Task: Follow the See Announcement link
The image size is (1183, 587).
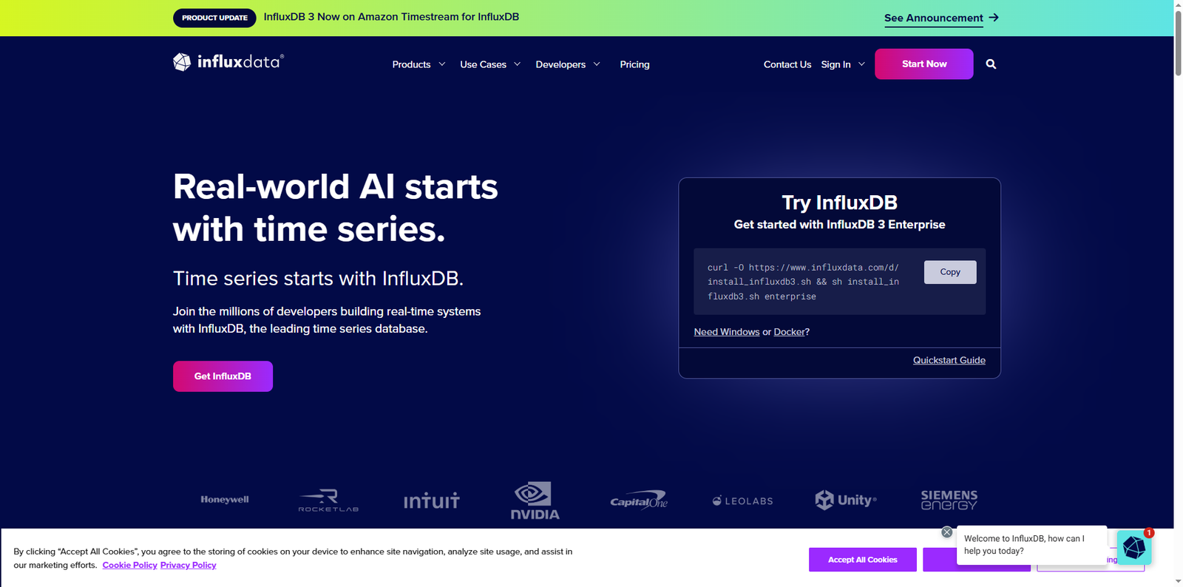Action: [x=934, y=18]
